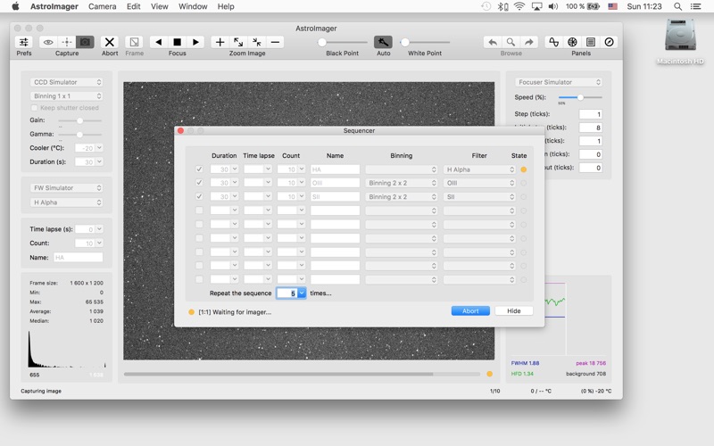Browse to previous image with back arrow
Viewport: 714px width, 446px height.
click(x=493, y=42)
